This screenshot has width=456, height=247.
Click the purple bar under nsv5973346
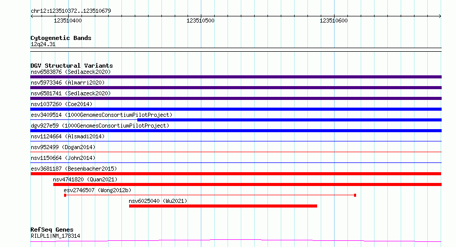point(236,88)
